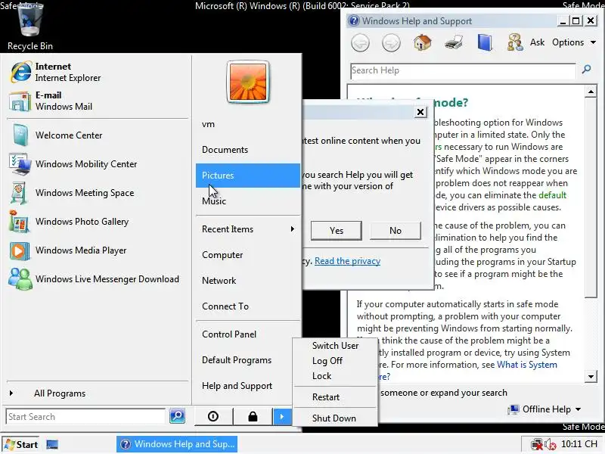Open Windows Mobility Center
605x454 pixels.
pyautogui.click(x=97, y=164)
